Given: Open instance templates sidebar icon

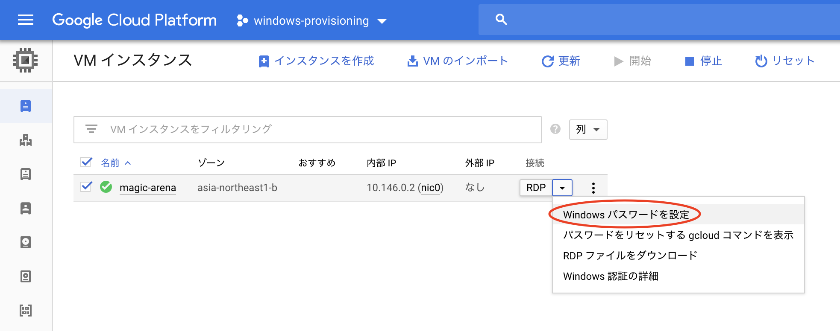Looking at the screenshot, I should click(x=26, y=174).
